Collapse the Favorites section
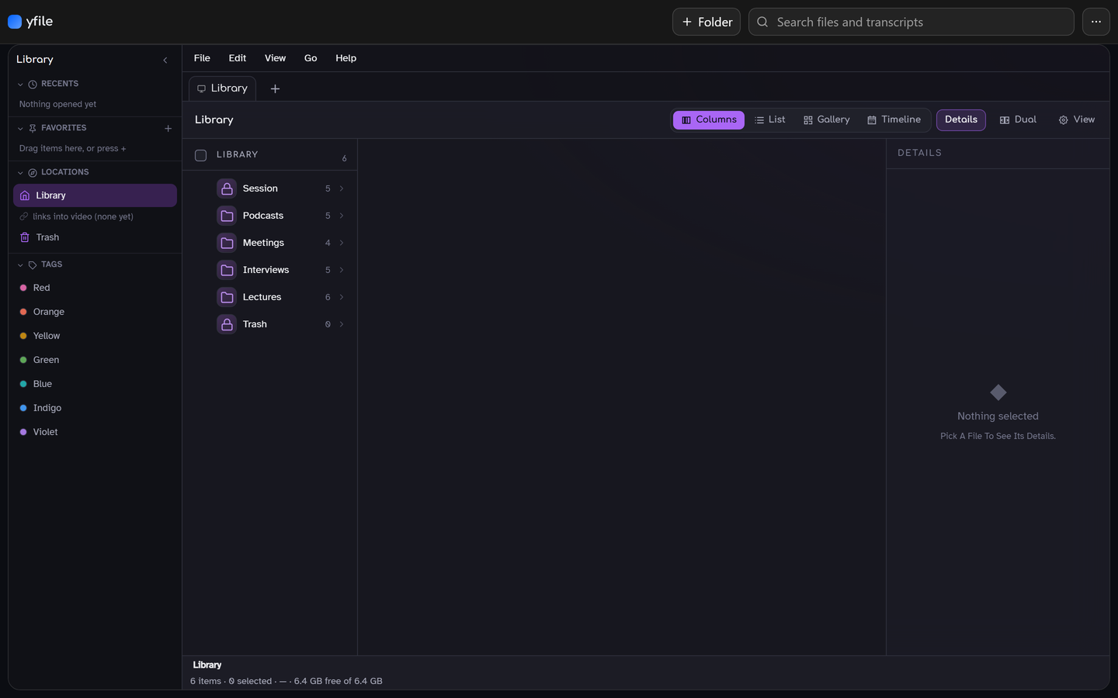Viewport: 1118px width, 698px height. point(20,128)
